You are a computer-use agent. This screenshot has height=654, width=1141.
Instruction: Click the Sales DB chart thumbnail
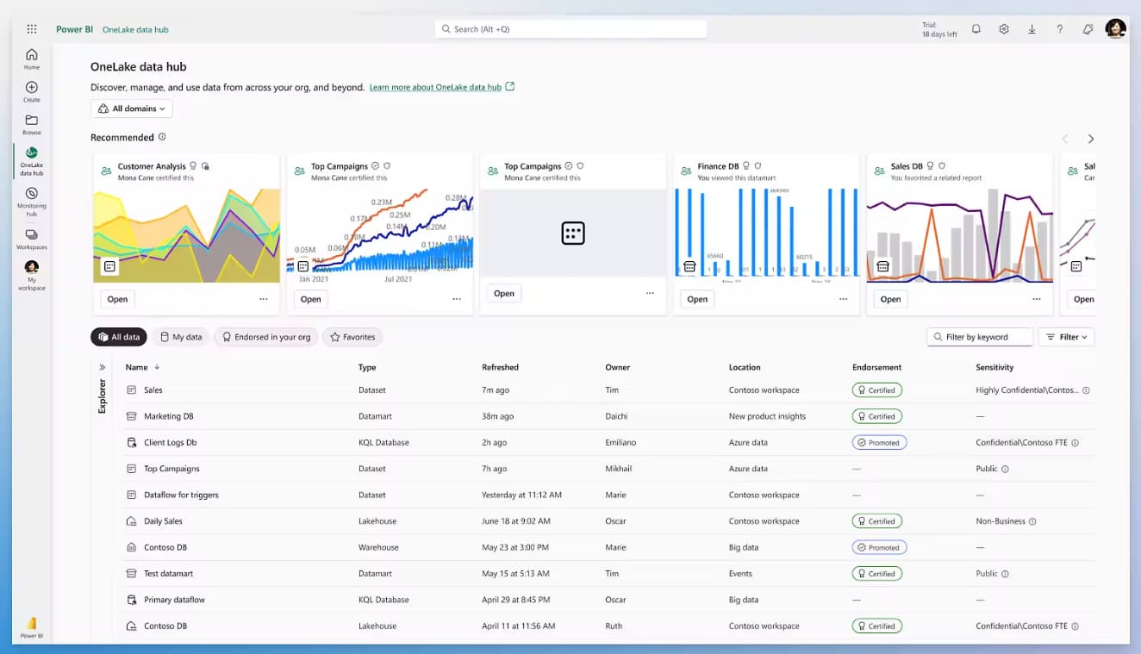(x=959, y=235)
